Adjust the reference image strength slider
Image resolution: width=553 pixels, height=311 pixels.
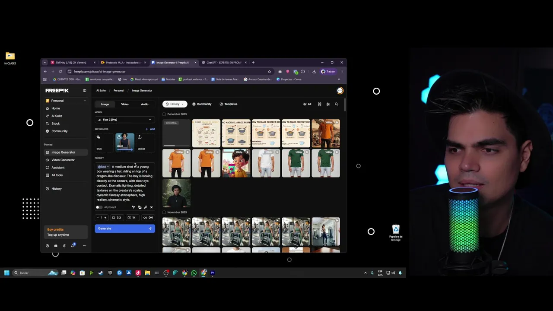coord(125,149)
